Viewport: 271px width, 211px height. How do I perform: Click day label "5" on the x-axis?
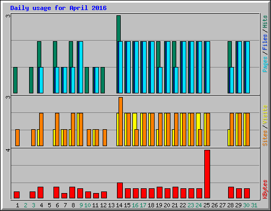[x=49, y=205]
